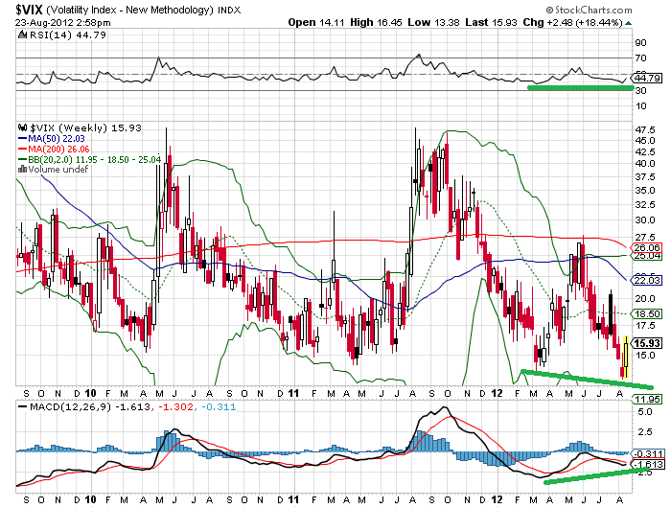Click the 15.0 price axis tick

645,356
